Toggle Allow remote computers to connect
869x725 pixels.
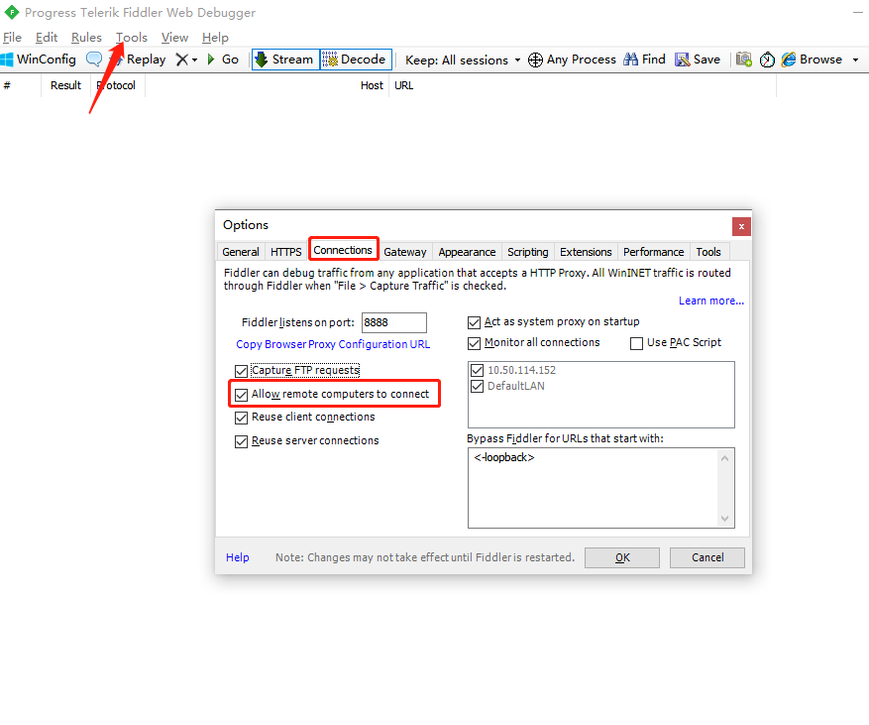pos(241,395)
